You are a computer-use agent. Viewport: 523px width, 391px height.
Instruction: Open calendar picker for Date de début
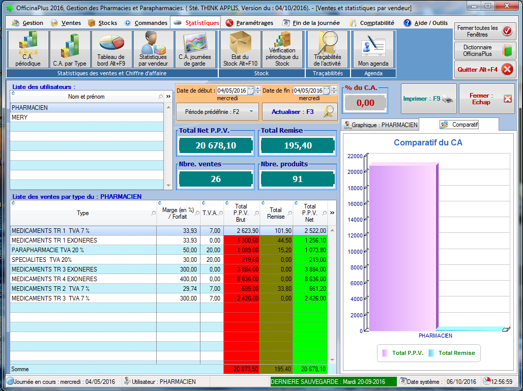250,91
